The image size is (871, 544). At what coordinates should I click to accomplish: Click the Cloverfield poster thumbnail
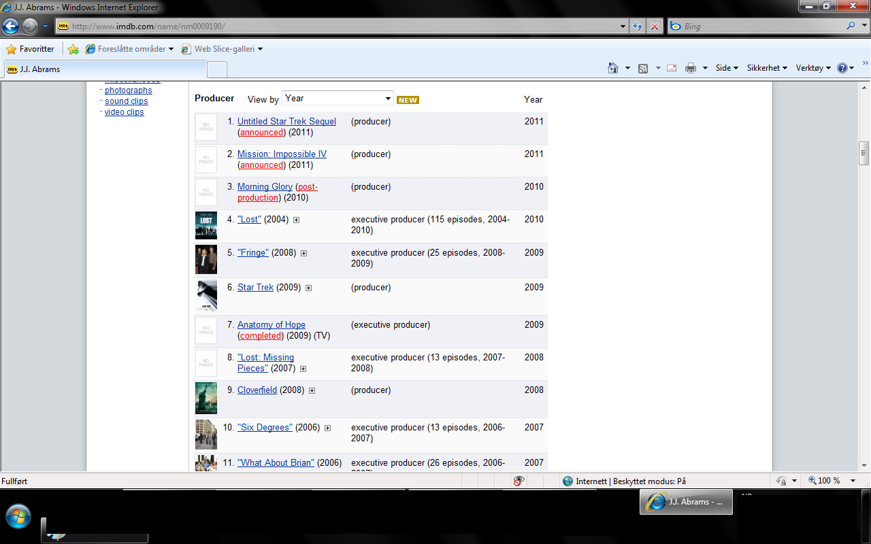[206, 398]
